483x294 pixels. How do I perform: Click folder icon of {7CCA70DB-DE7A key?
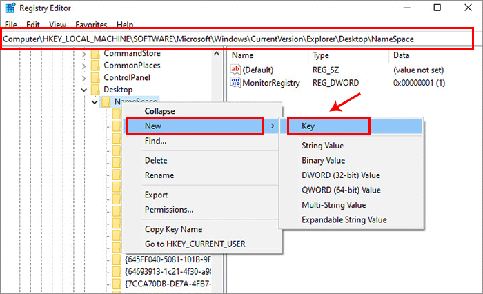[117, 284]
